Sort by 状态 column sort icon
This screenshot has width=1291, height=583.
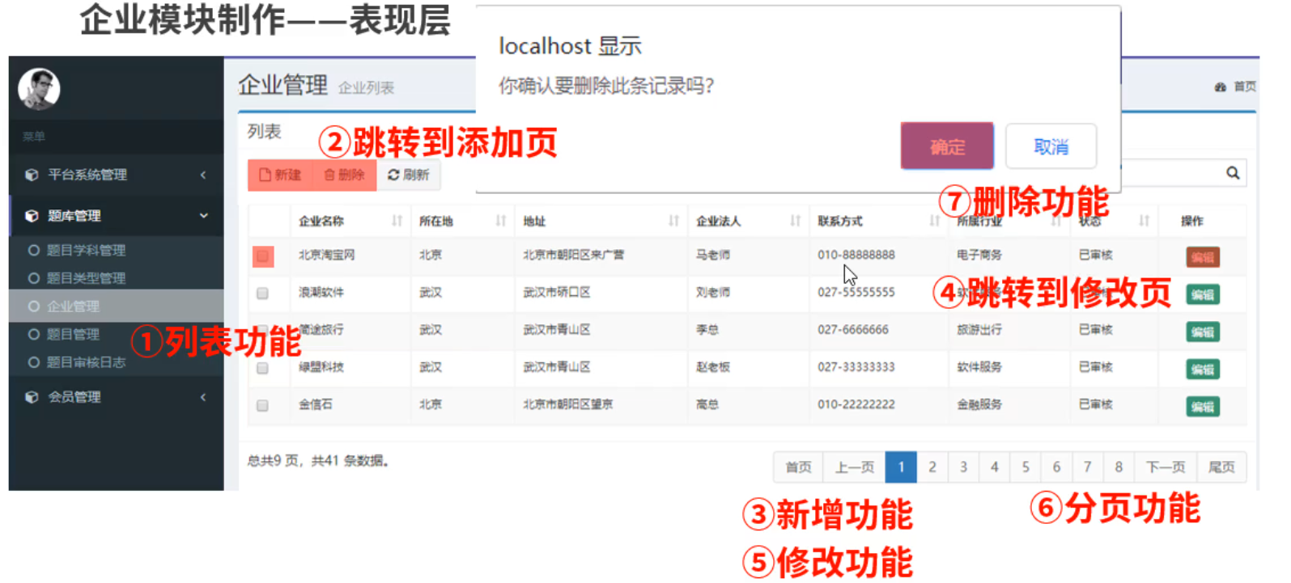tap(1144, 221)
